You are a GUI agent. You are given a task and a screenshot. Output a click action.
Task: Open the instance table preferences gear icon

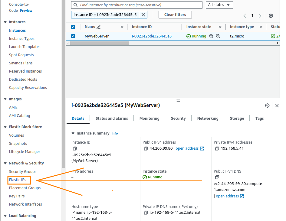click(271, 16)
